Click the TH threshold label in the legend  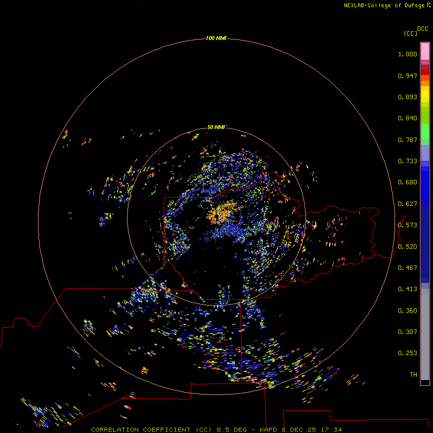[x=413, y=375]
